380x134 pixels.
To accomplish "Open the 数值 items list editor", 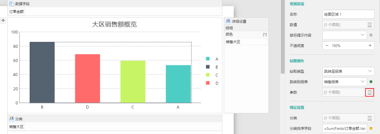I will (x=370, y=25).
